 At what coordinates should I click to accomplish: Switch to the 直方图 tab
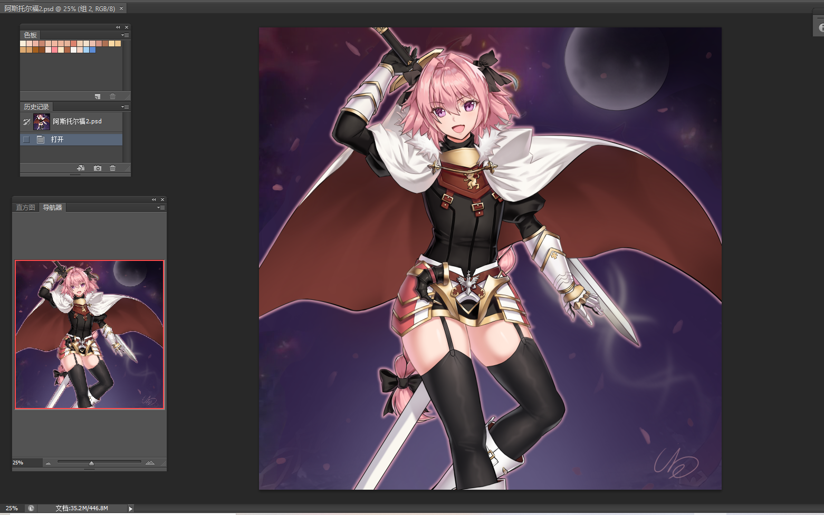click(x=25, y=207)
